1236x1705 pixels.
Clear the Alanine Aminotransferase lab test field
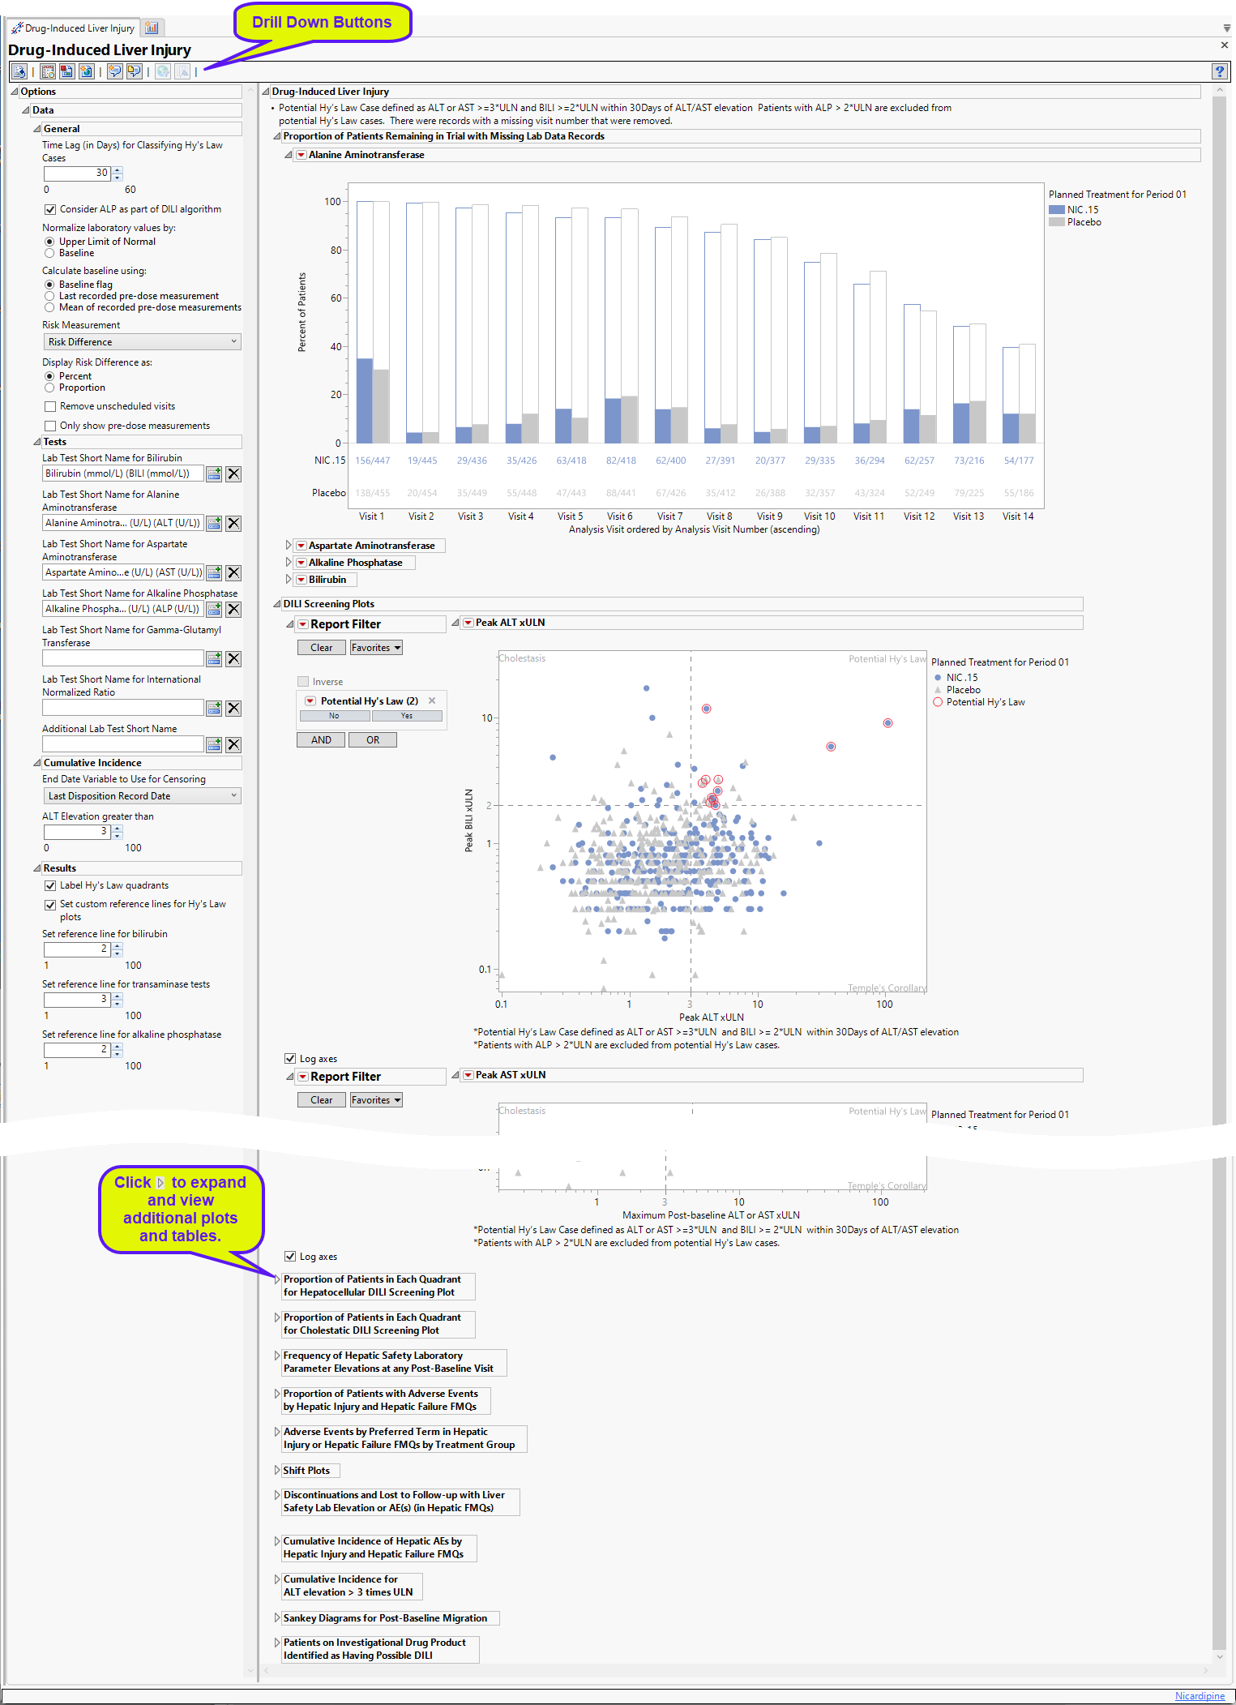coord(233,524)
